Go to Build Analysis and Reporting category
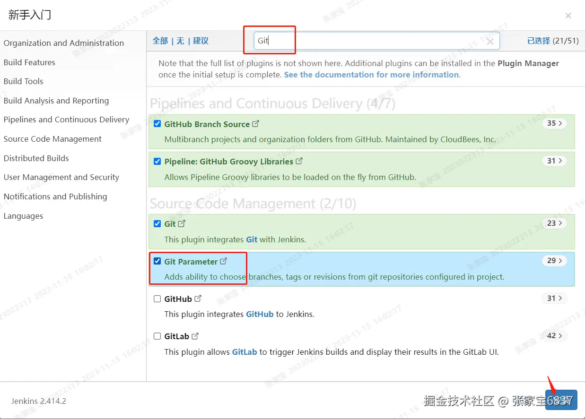 click(56, 101)
